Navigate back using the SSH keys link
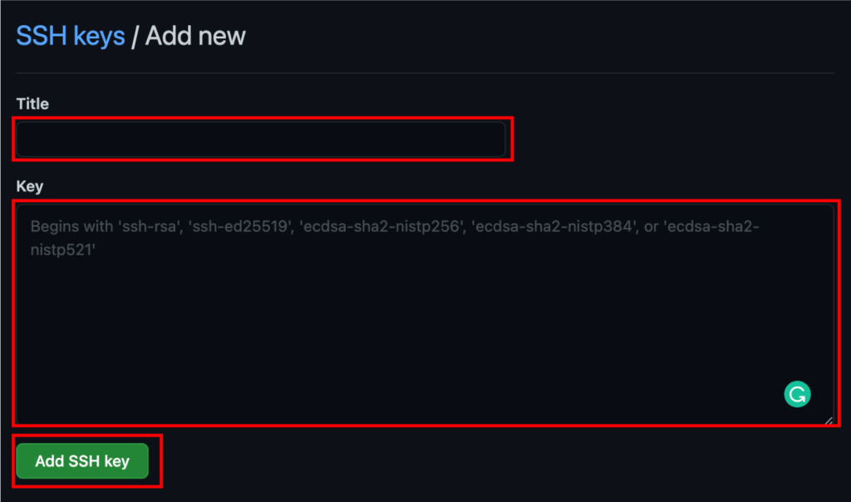This screenshot has width=851, height=502. click(71, 36)
